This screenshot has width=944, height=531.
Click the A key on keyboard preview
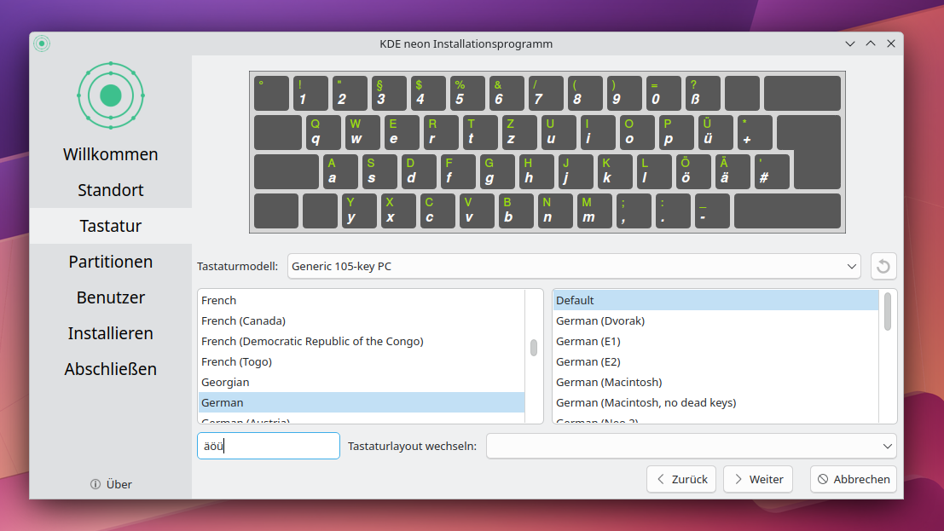pos(341,171)
